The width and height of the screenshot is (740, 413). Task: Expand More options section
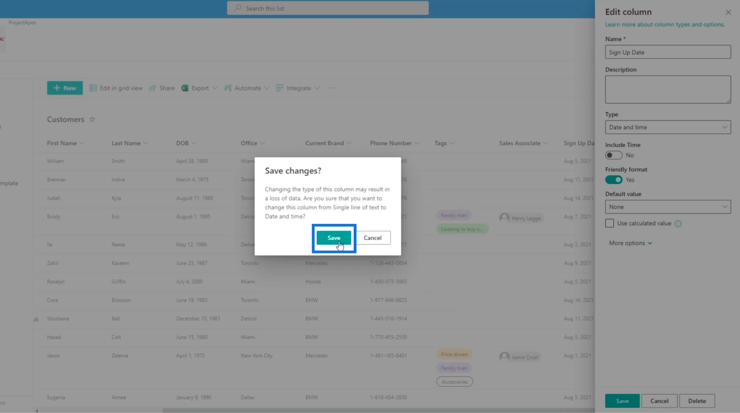[630, 243]
